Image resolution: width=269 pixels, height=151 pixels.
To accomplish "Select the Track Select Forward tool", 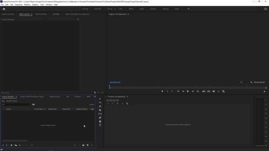I will (100, 102).
